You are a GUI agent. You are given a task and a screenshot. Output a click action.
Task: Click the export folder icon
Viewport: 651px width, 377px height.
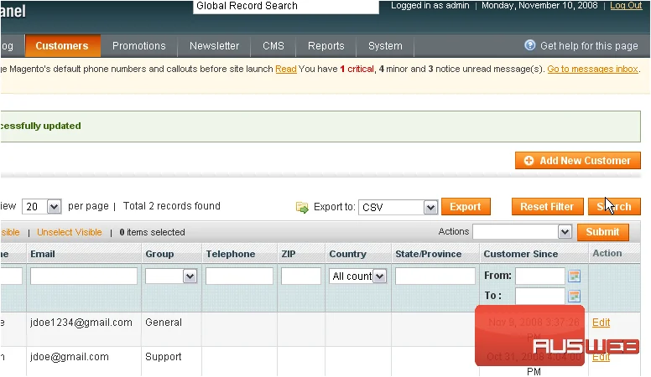(302, 207)
